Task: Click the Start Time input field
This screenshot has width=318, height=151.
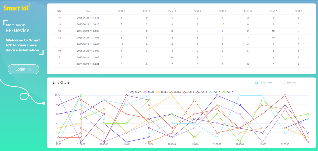Action: point(271,83)
